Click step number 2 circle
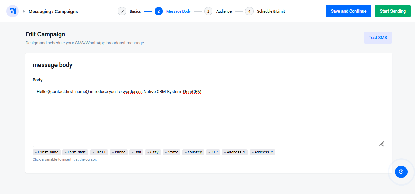 coord(159,11)
